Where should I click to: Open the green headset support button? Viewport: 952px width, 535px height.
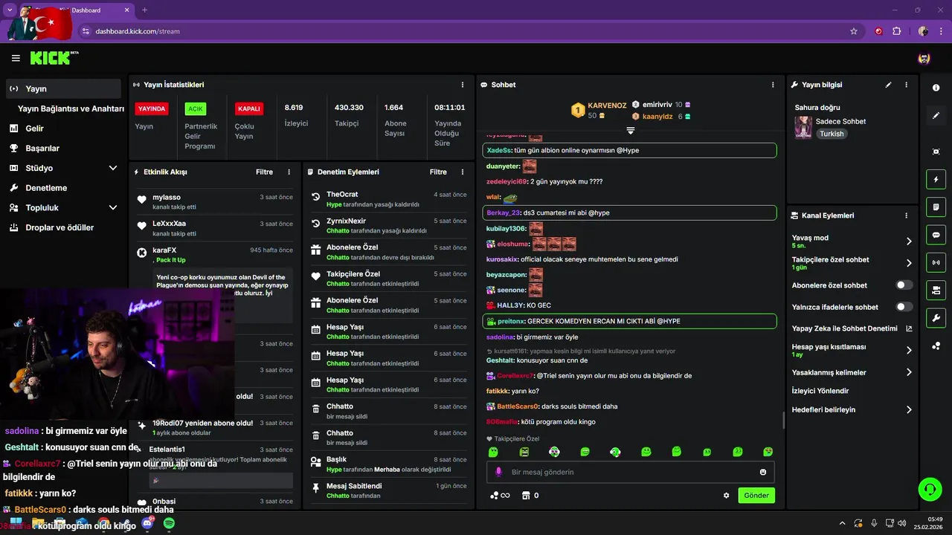(x=930, y=489)
